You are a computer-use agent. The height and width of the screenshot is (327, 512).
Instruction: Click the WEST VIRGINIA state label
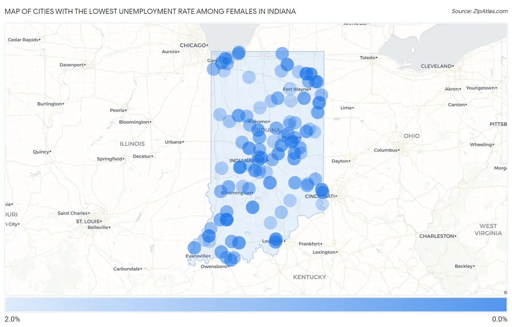click(x=488, y=230)
